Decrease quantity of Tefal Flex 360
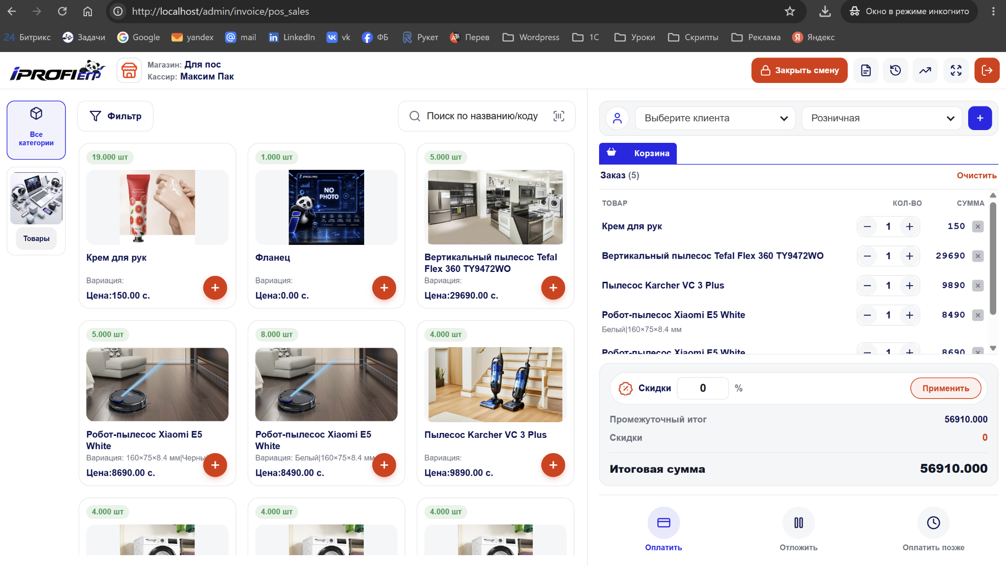The image size is (1006, 566). tap(867, 256)
